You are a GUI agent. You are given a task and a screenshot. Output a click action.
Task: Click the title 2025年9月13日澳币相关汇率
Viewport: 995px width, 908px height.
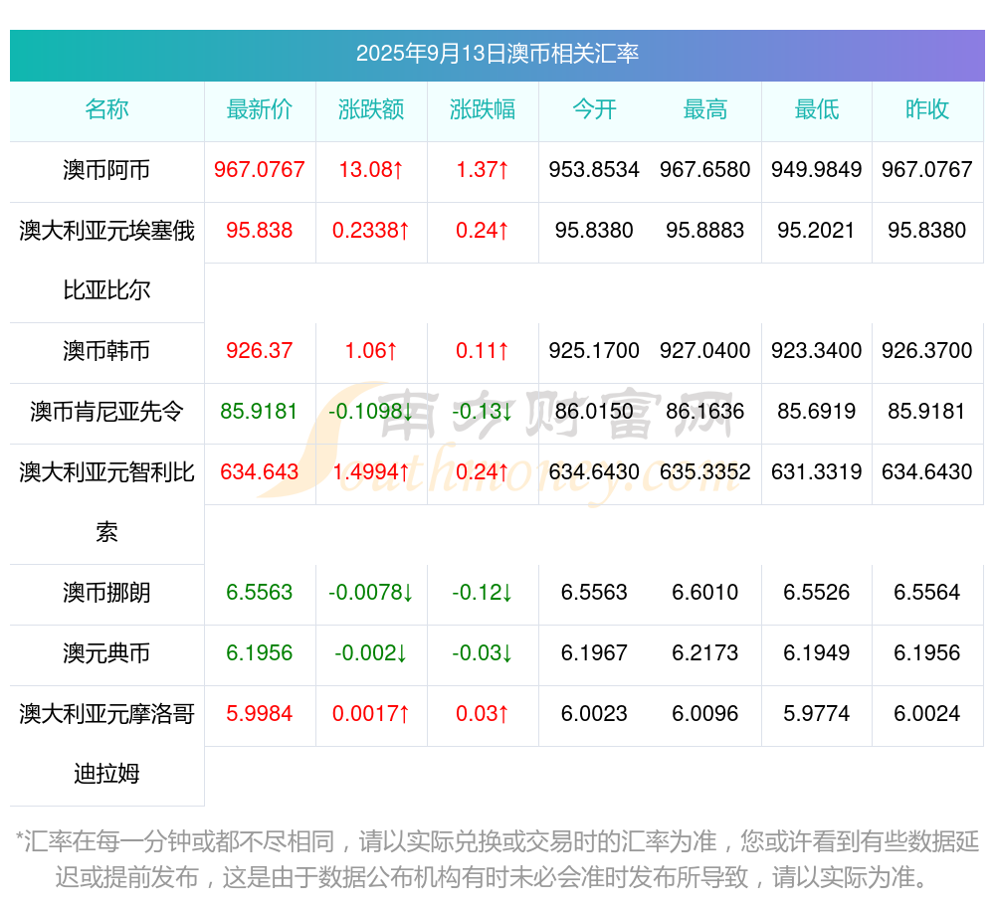[x=497, y=54]
